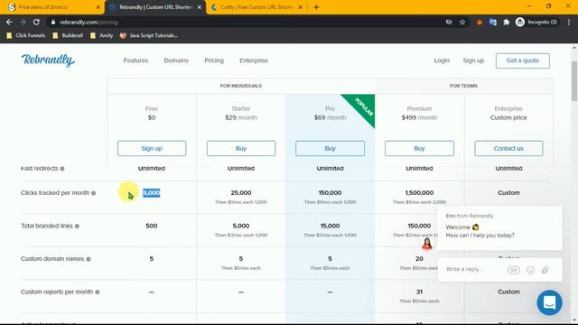Open the Incognito profile indicator
Screen dimensions: 578x325
coord(536,22)
